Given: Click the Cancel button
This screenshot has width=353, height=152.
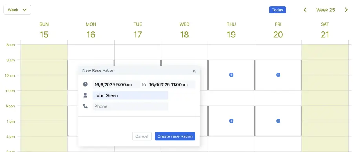Looking at the screenshot, I should [x=142, y=136].
